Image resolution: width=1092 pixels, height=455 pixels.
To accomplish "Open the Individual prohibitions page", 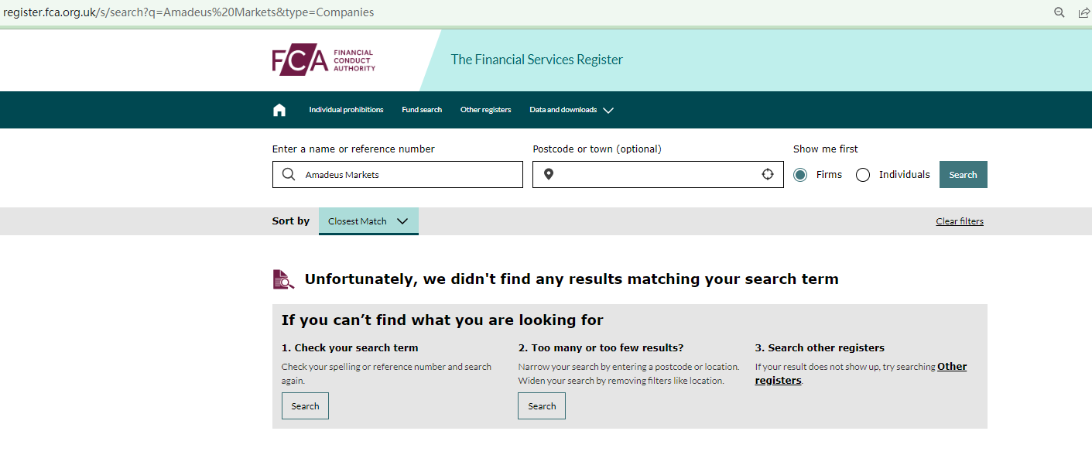I will [346, 110].
